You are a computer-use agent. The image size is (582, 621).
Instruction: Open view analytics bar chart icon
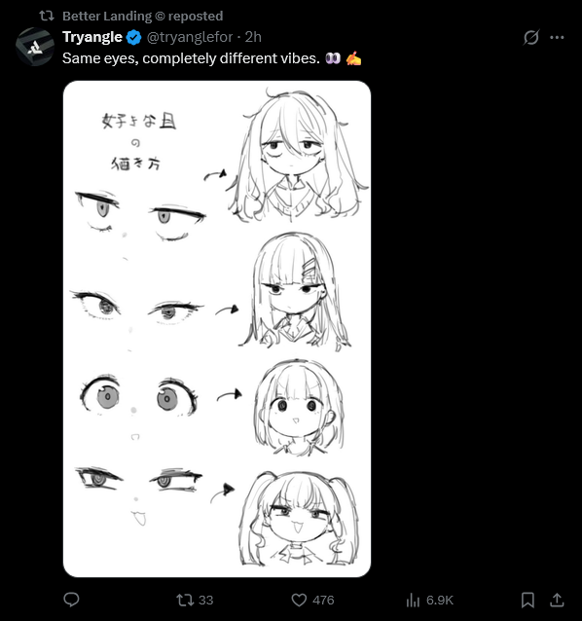pos(413,601)
